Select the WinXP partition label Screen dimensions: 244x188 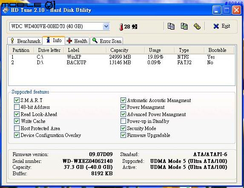(x=74, y=57)
